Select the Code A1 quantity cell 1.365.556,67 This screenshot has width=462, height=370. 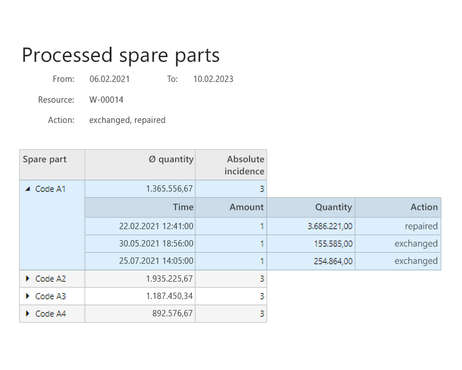tap(167, 189)
